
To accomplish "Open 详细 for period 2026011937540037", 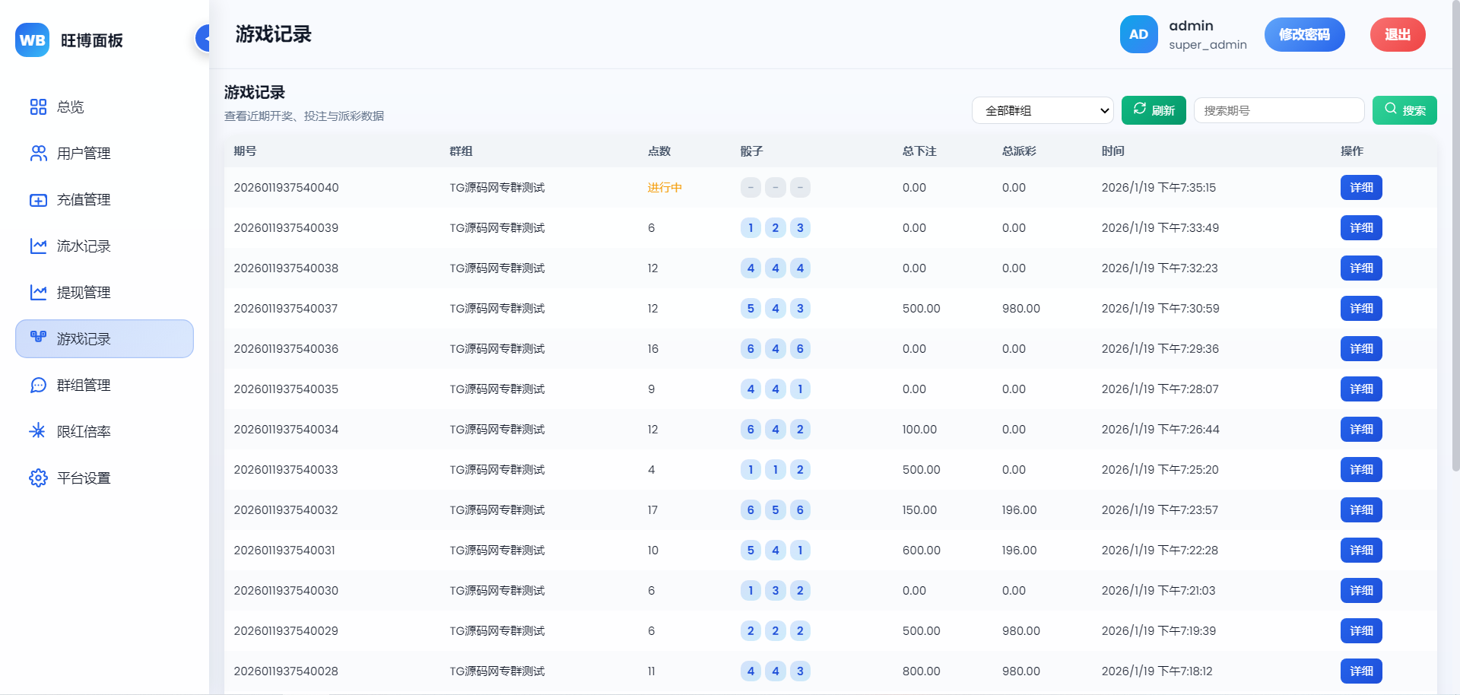I will click(x=1360, y=309).
